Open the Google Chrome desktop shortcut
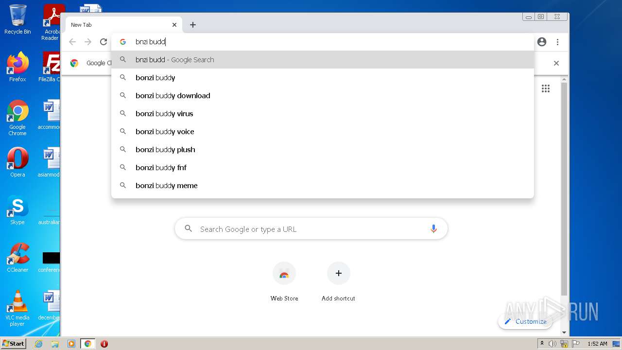Image resolution: width=622 pixels, height=350 pixels. tap(17, 118)
